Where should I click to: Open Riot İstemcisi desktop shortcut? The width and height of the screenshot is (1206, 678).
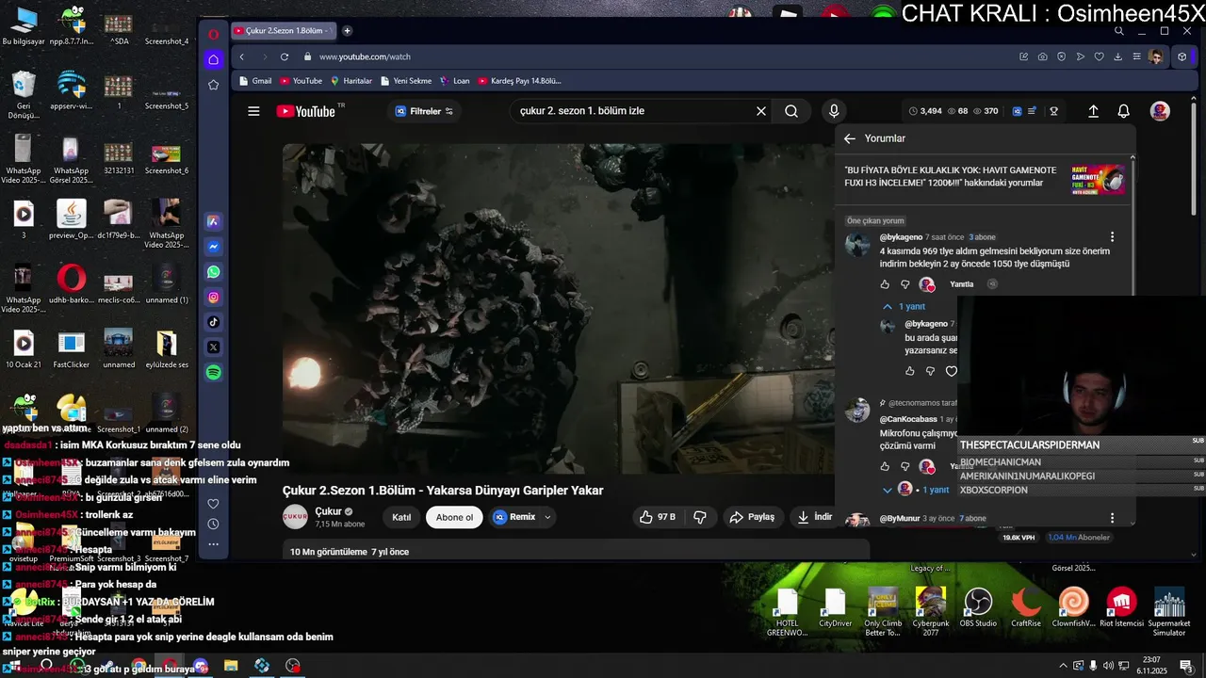(x=1120, y=608)
